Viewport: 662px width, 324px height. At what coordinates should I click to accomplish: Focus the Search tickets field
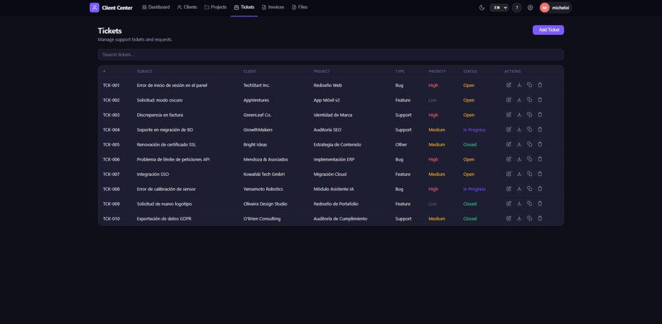(x=331, y=55)
